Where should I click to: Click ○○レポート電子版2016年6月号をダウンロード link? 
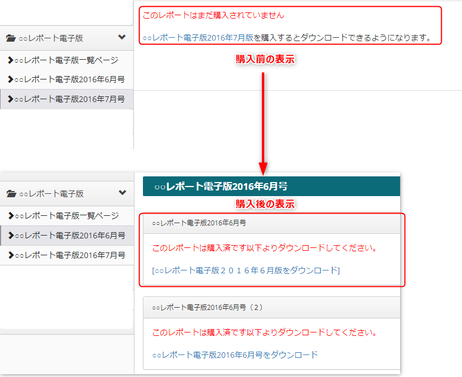tap(235, 355)
